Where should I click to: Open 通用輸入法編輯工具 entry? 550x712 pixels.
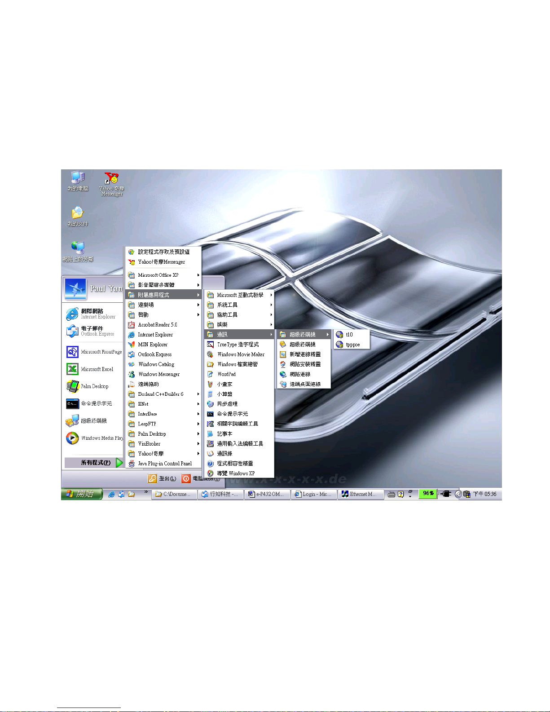click(x=239, y=444)
